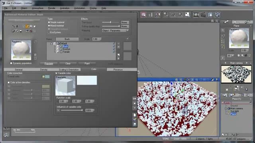Click the close X icon beside dialog

(x=135, y=103)
